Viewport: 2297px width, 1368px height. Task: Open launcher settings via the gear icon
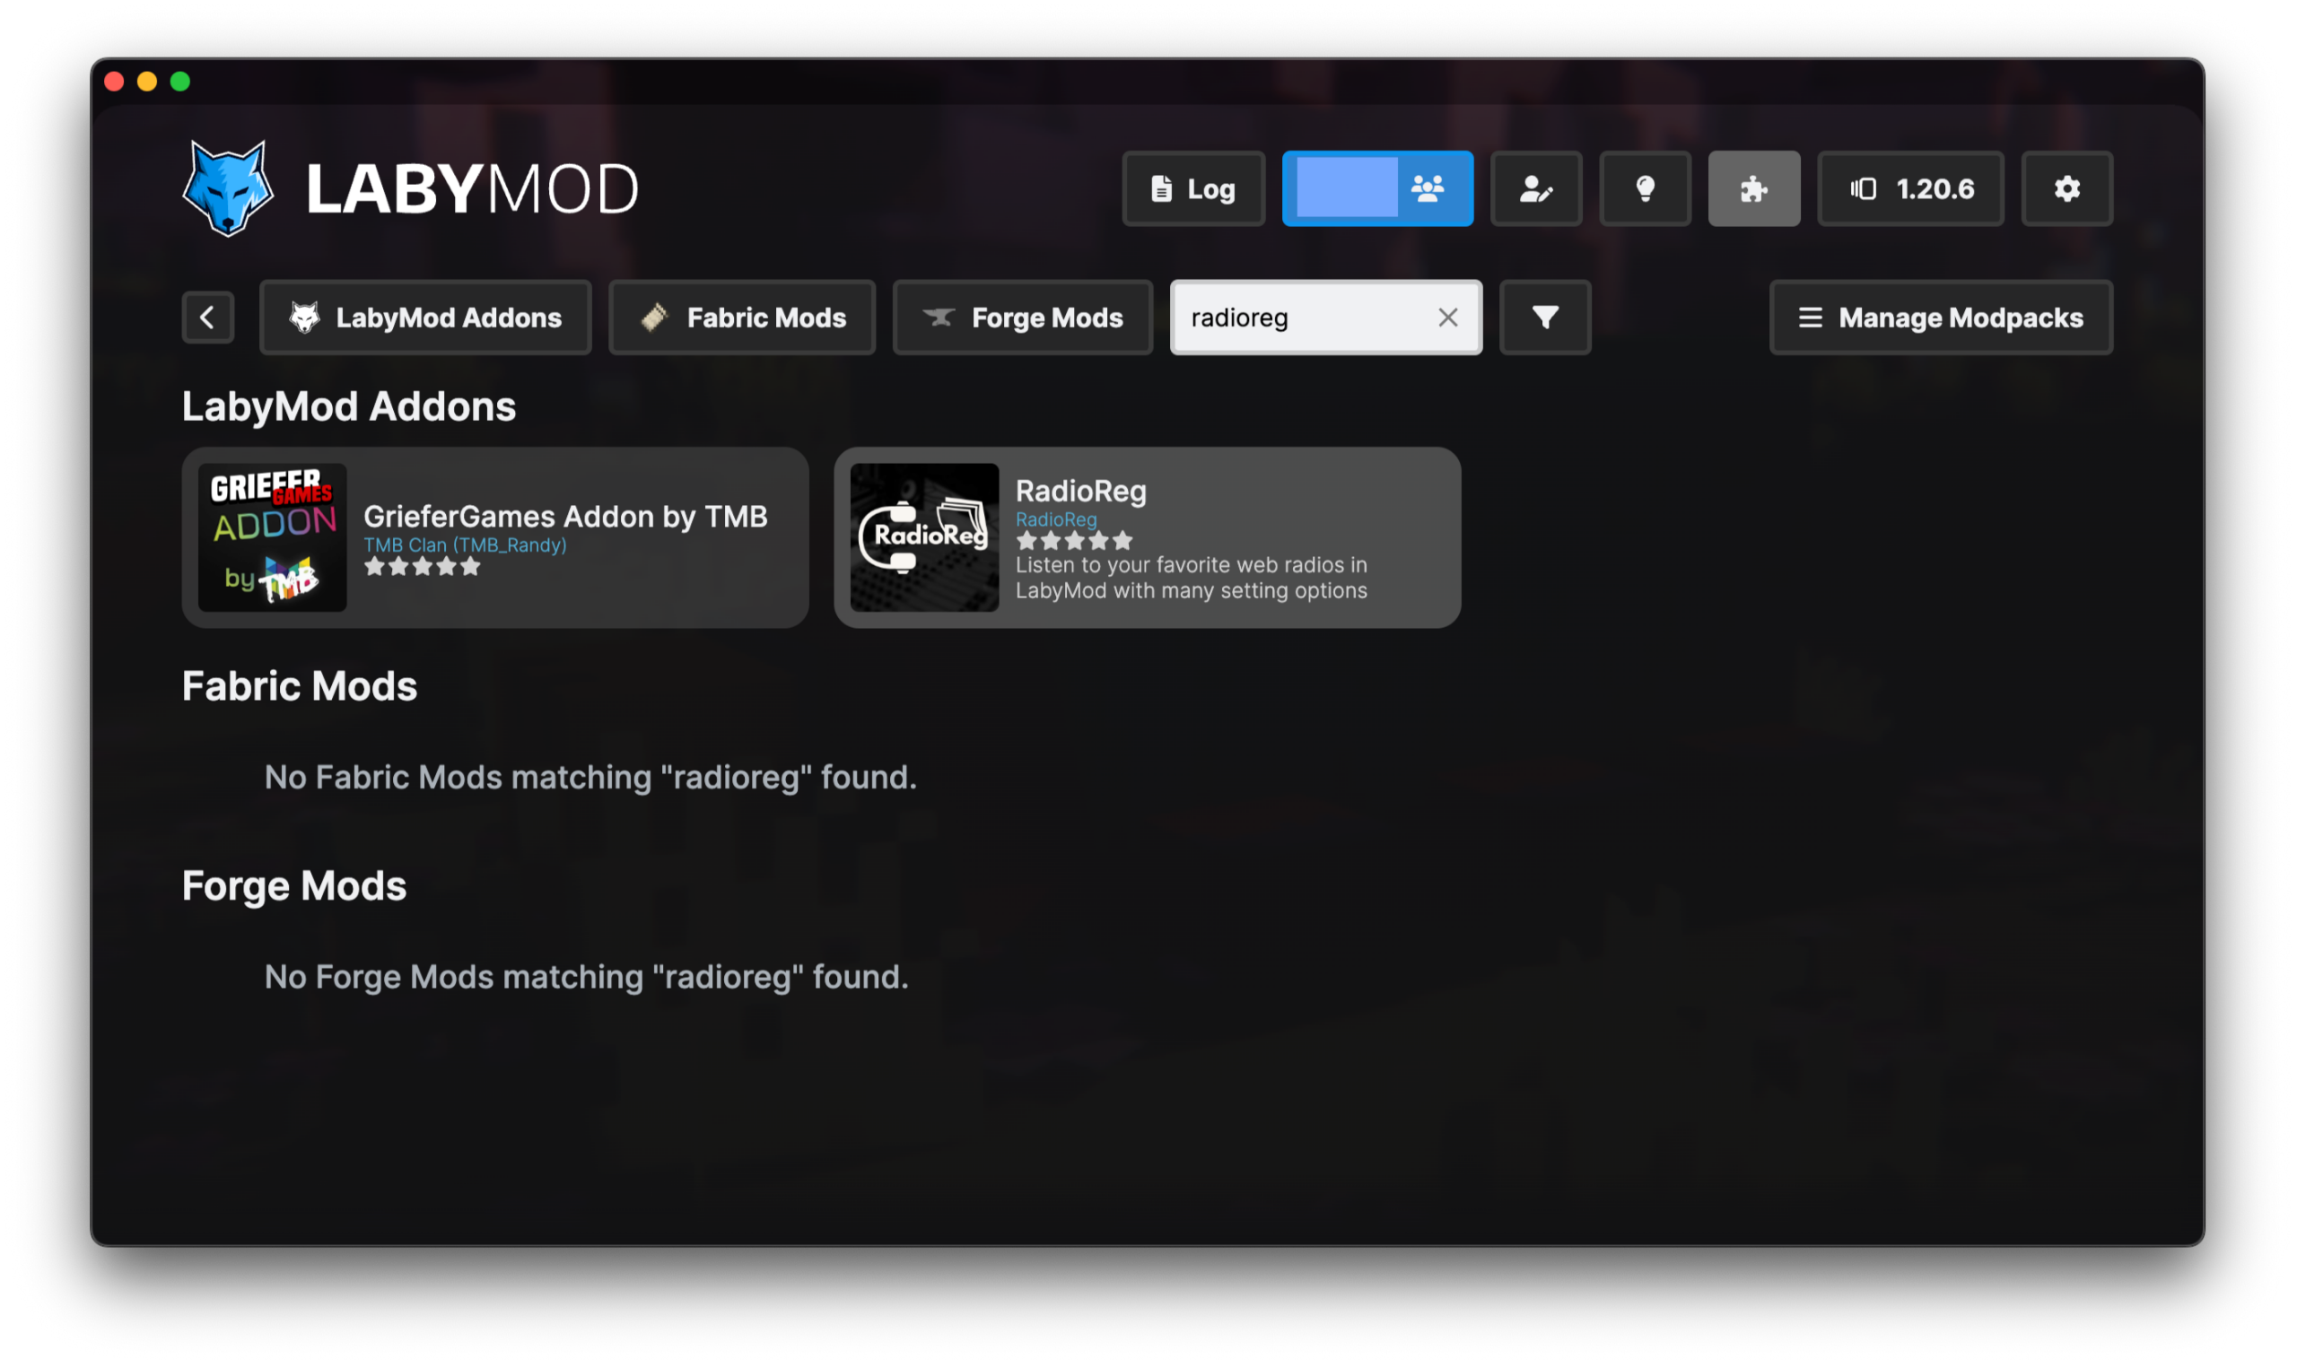click(x=2066, y=188)
